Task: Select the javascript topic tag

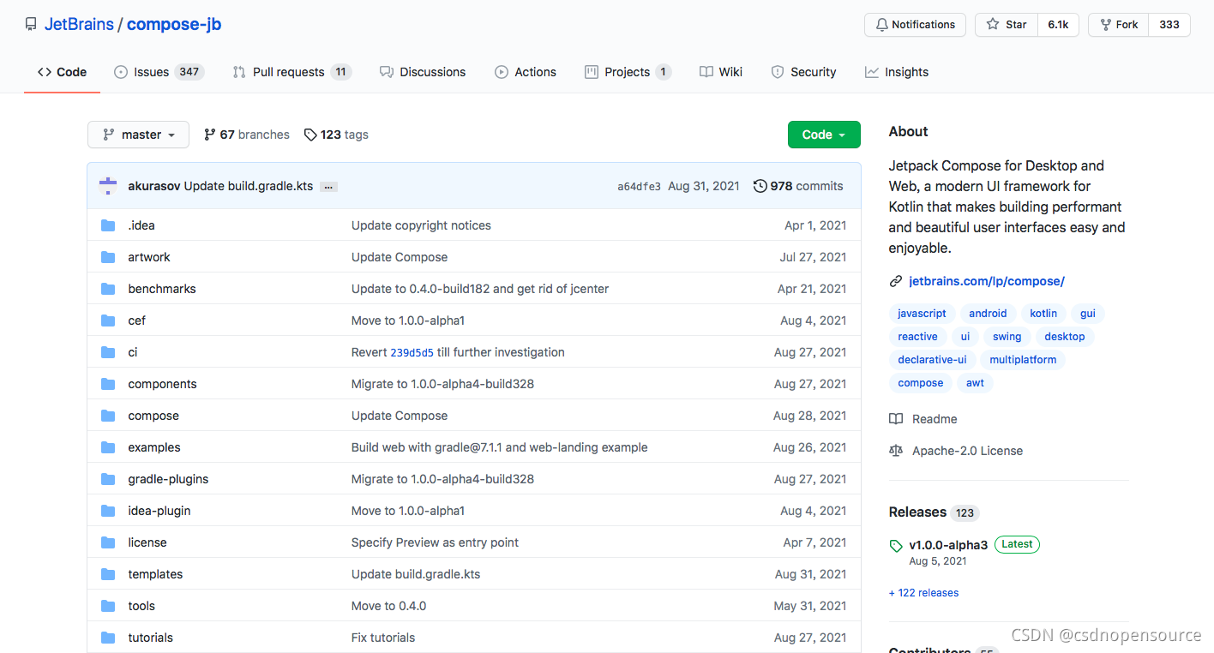Action: tap(923, 314)
